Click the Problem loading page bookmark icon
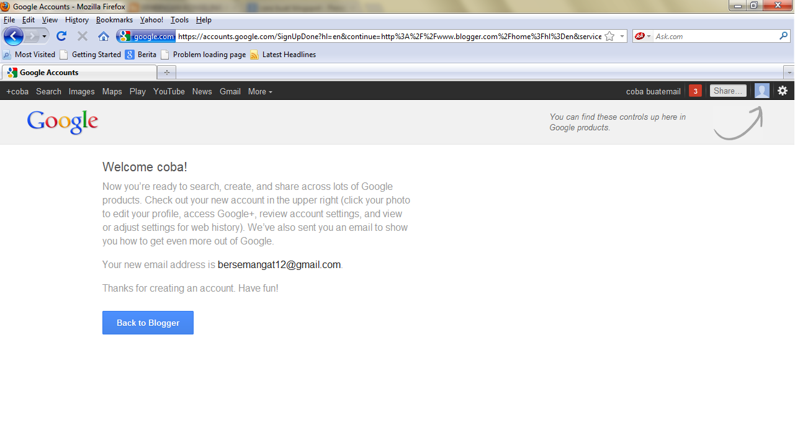795x435 pixels. 165,55
